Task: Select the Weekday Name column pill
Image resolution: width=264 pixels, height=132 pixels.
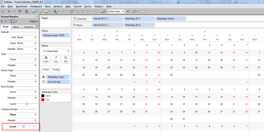Action: point(171,19)
